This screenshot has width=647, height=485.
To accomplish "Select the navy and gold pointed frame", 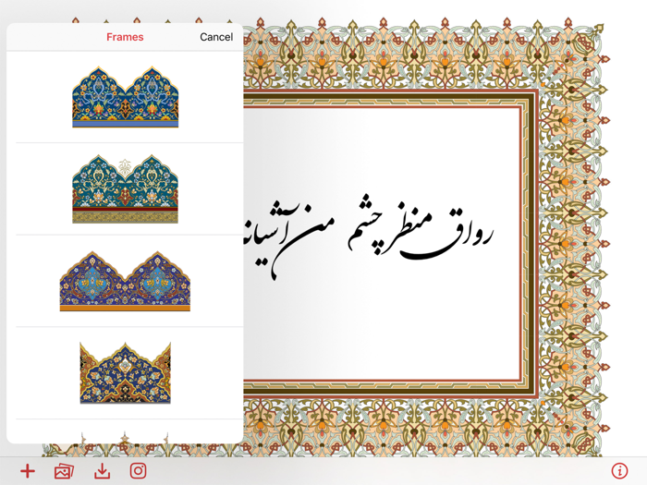I will pyautogui.click(x=125, y=373).
